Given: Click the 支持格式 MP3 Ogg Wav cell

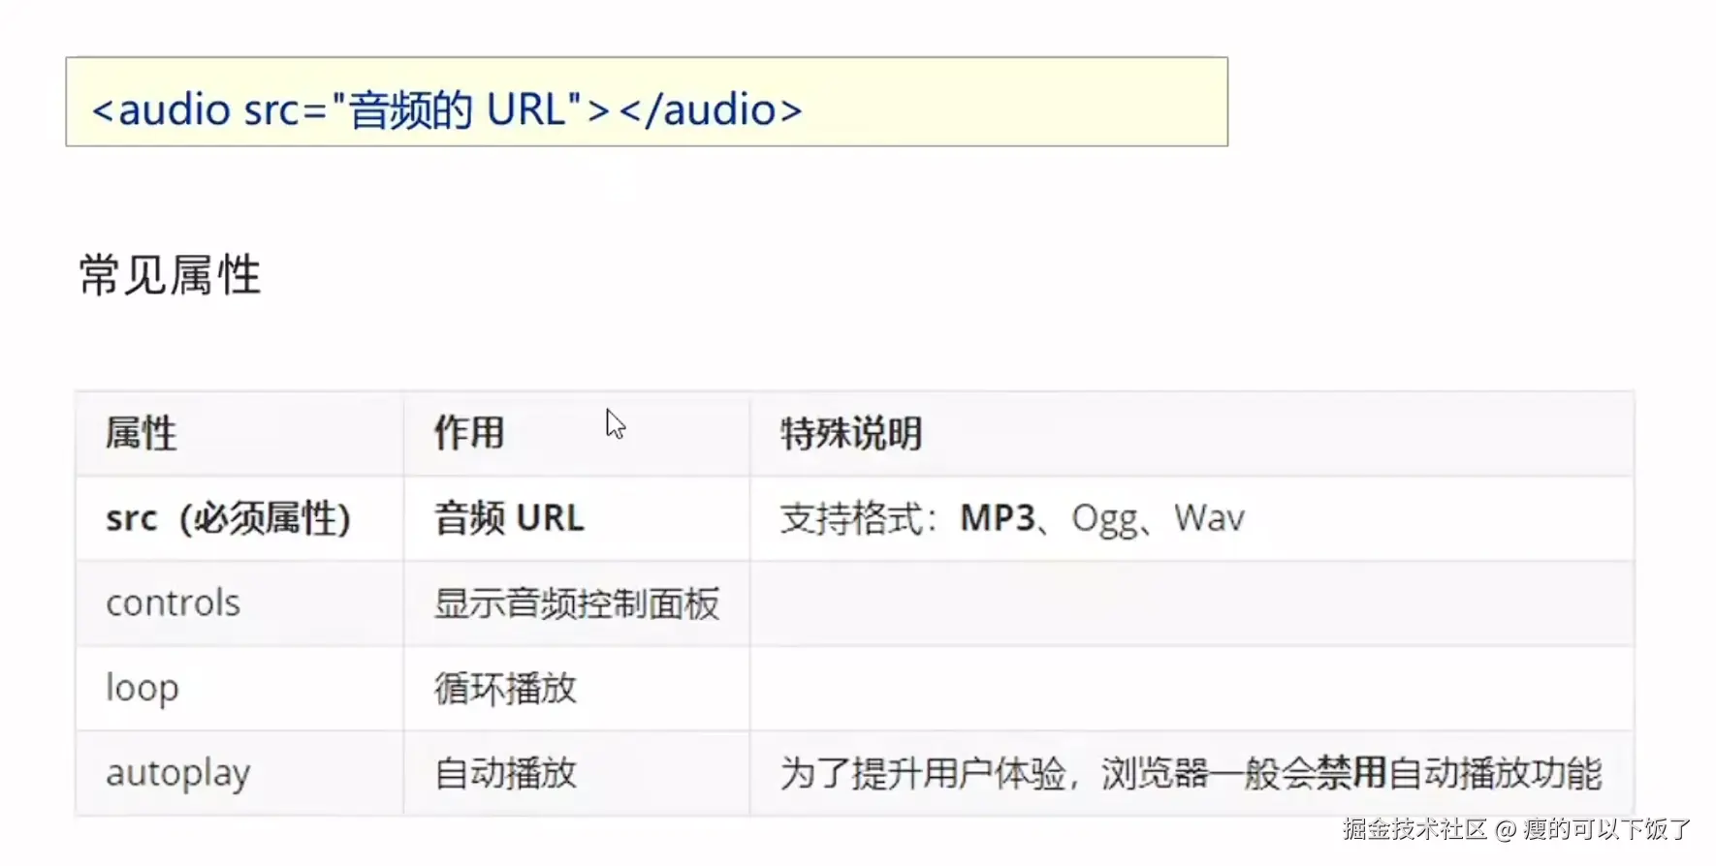Looking at the screenshot, I should pyautogui.click(x=1012, y=518).
